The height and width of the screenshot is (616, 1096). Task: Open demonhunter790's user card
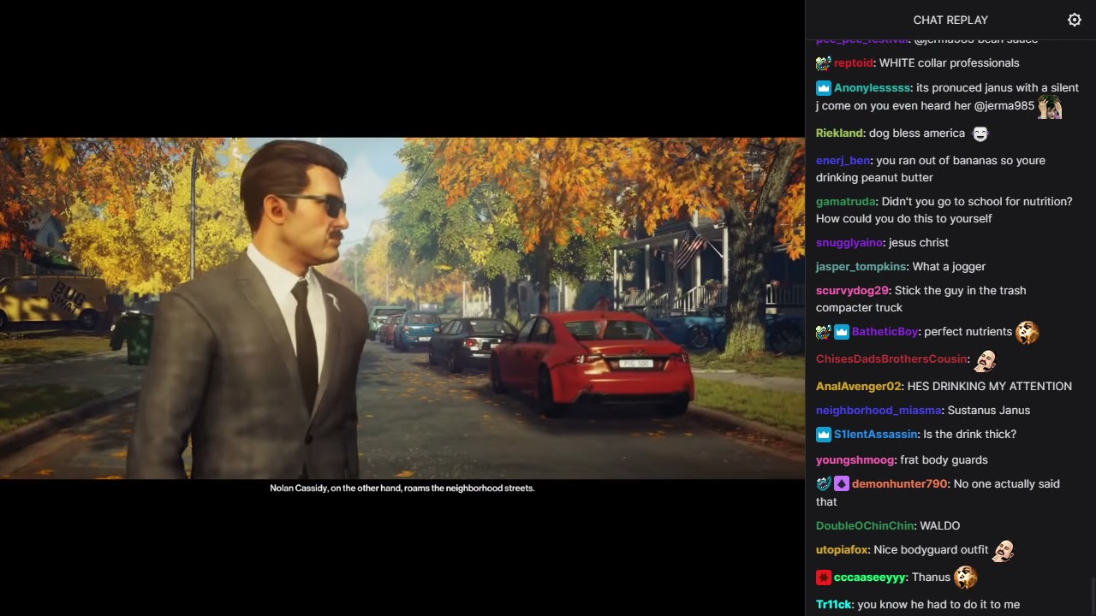pyautogui.click(x=900, y=484)
